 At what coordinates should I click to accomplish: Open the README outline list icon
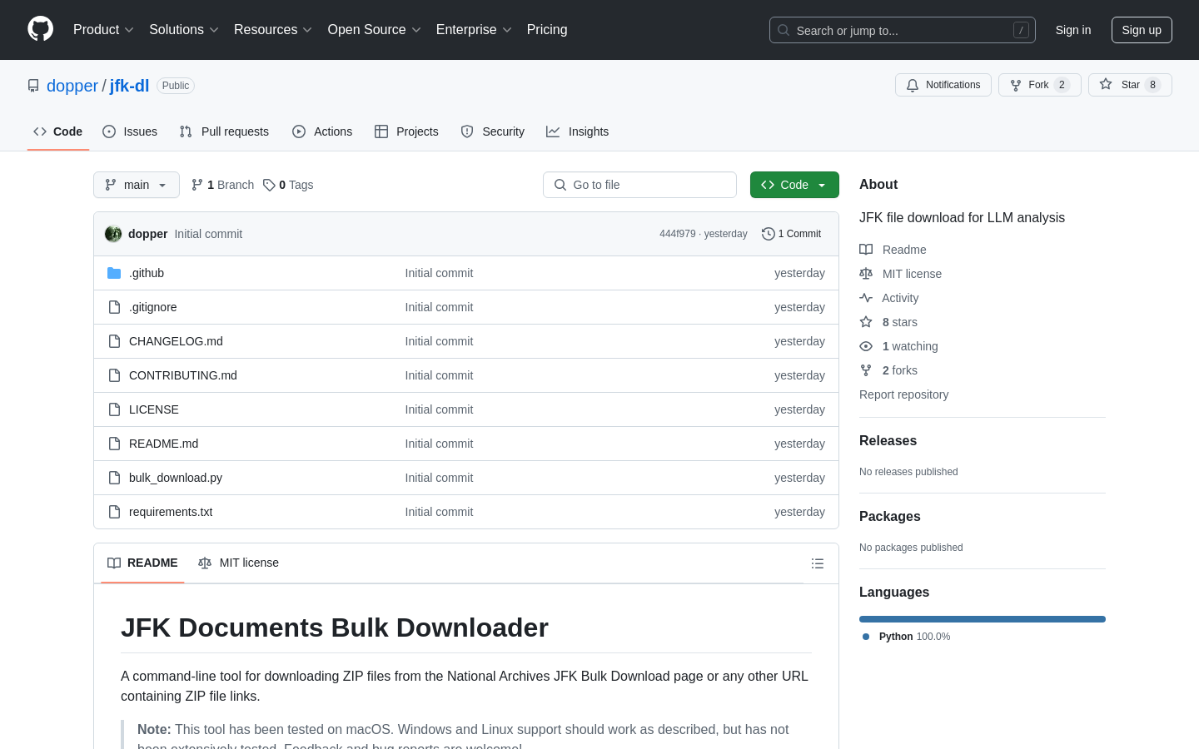pos(817,563)
